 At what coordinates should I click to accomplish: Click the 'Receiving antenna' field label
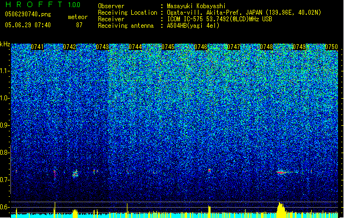126,26
